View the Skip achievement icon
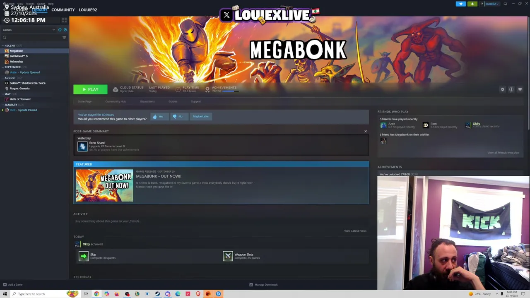The image size is (530, 298). click(x=84, y=256)
